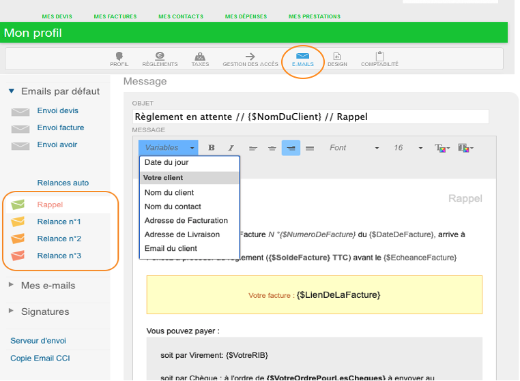This screenshot has height=381, width=520.
Task: Open font size 16 dropdown
Action: (408, 148)
